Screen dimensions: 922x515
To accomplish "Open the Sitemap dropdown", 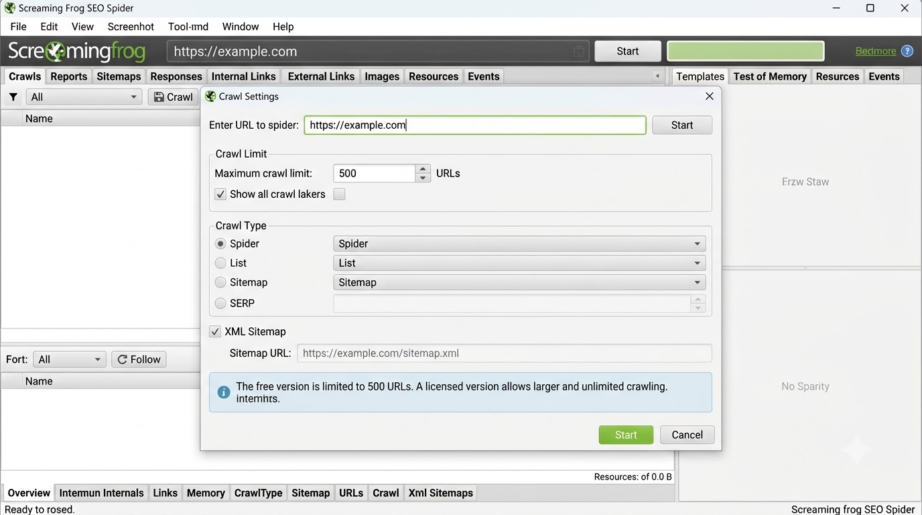I will tap(519, 283).
